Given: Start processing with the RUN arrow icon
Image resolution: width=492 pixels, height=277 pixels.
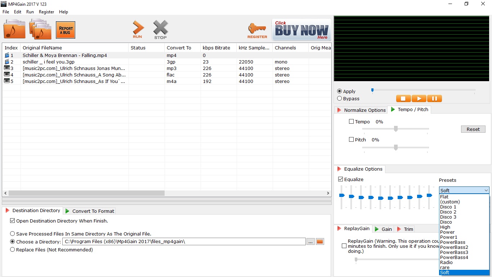Looking at the screenshot, I should [x=138, y=30].
